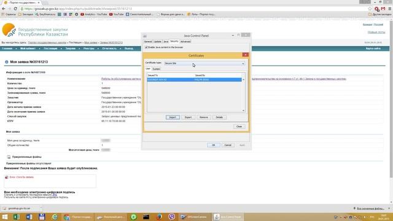Click the Error Click for details message
The width and height of the screenshot is (393, 221).
point(21,177)
